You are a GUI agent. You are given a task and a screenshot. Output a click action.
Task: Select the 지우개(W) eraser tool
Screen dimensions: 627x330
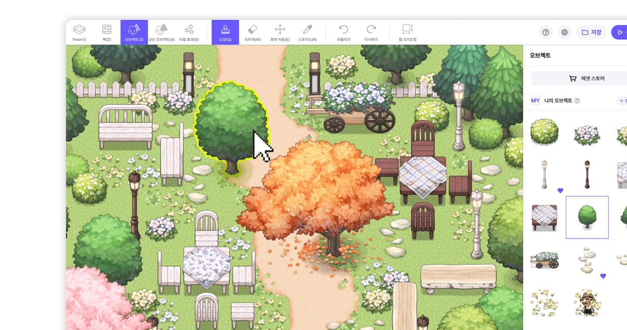tap(252, 32)
